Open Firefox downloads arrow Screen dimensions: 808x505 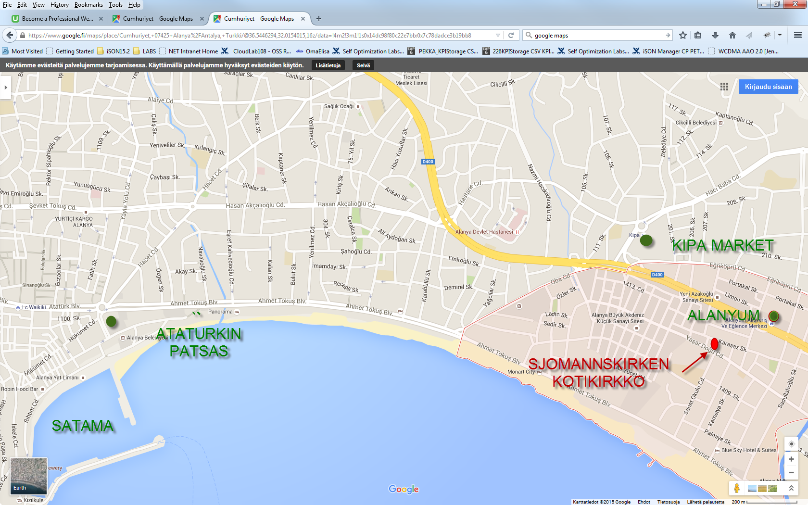(715, 35)
